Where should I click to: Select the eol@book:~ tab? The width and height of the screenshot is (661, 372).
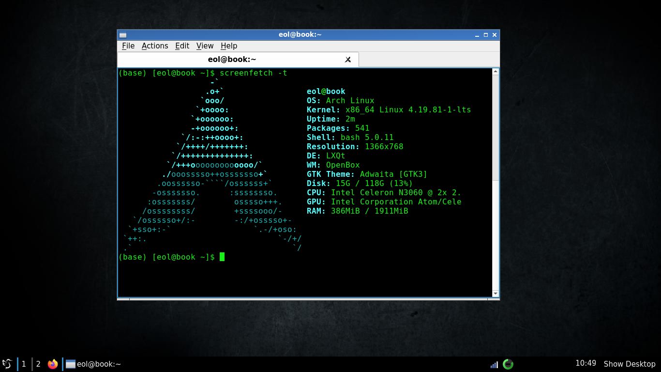[232, 59]
